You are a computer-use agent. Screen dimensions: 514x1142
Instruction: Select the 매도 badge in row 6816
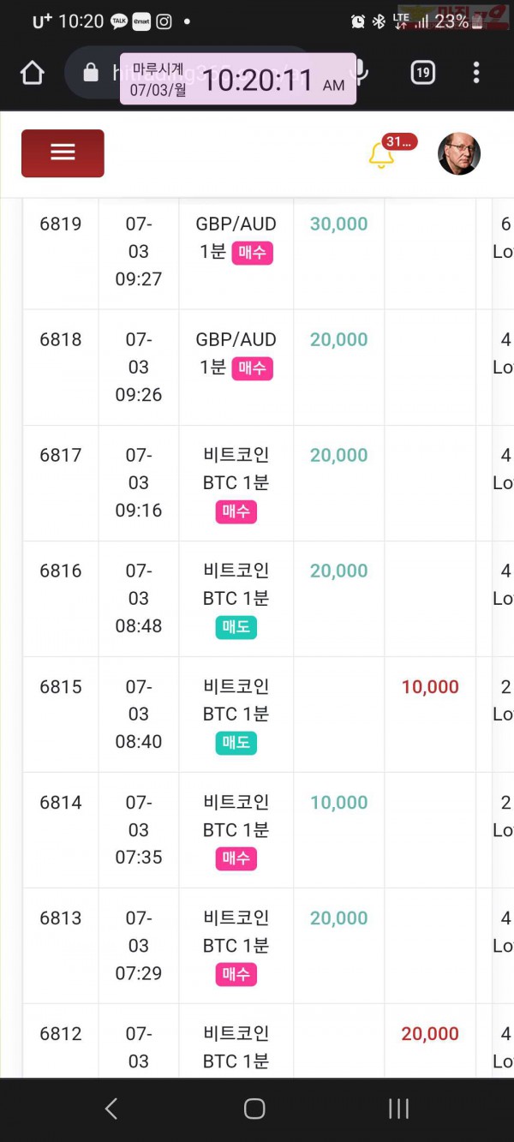tap(236, 627)
